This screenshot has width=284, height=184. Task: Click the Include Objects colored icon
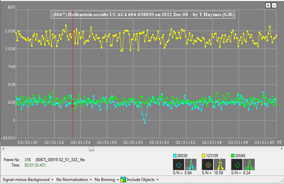123,180
